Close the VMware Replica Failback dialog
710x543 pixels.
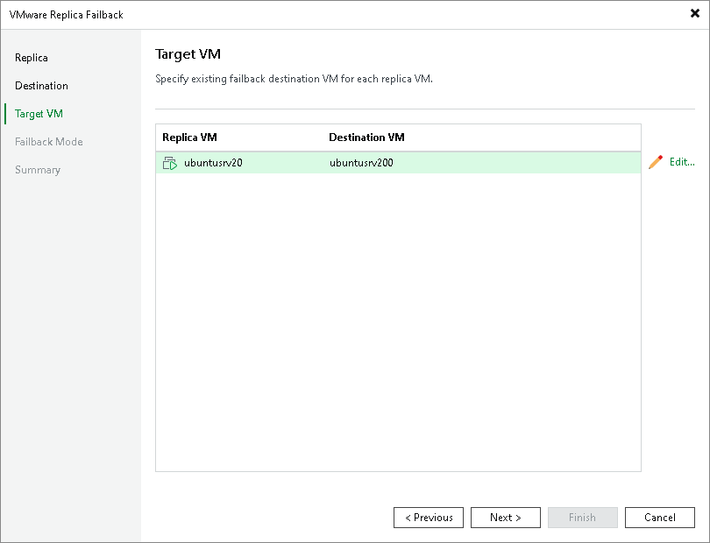tap(695, 13)
